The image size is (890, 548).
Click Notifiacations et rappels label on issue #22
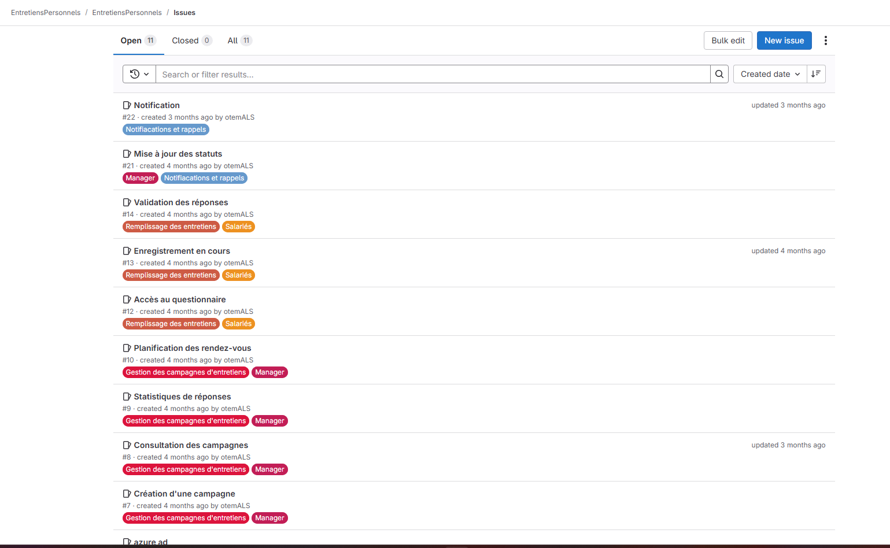pyautogui.click(x=166, y=129)
